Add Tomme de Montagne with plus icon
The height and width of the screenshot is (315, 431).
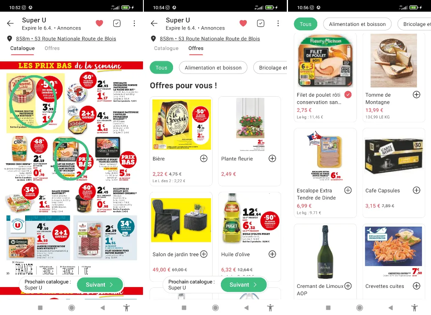tap(417, 95)
